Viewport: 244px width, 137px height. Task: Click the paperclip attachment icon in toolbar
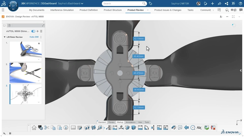coord(174,128)
